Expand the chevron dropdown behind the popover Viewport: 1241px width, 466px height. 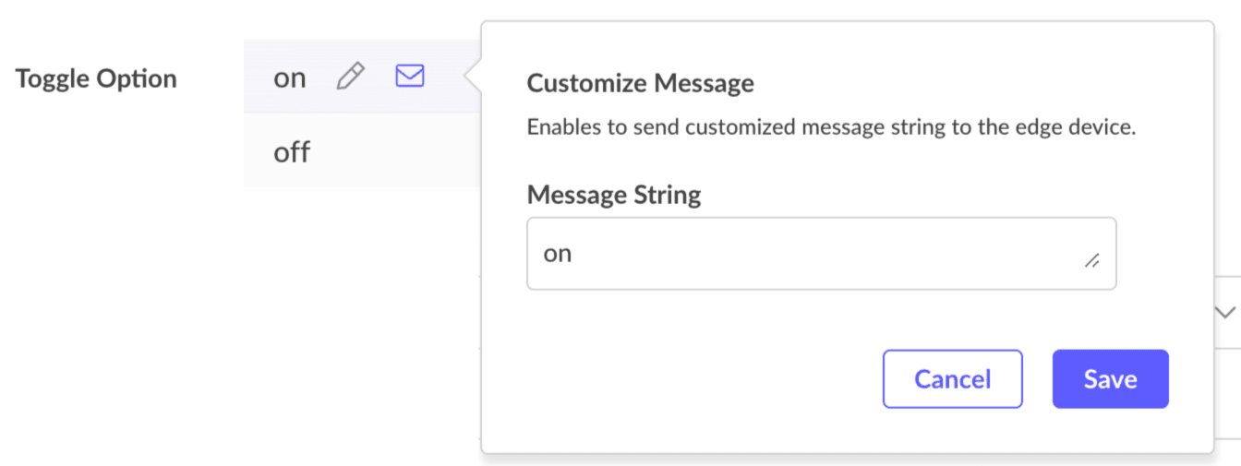click(1225, 313)
